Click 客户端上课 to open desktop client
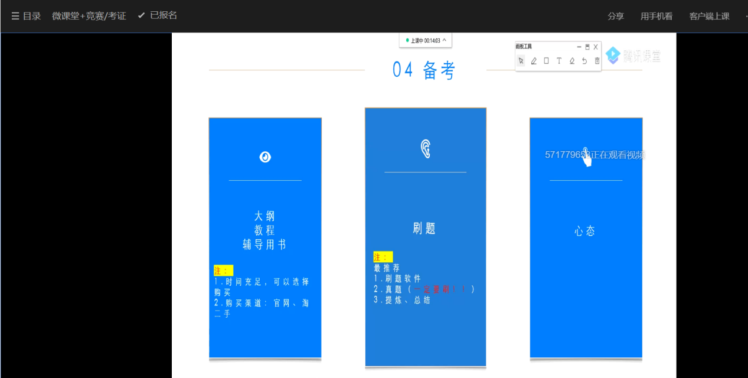The width and height of the screenshot is (748, 378). [709, 16]
